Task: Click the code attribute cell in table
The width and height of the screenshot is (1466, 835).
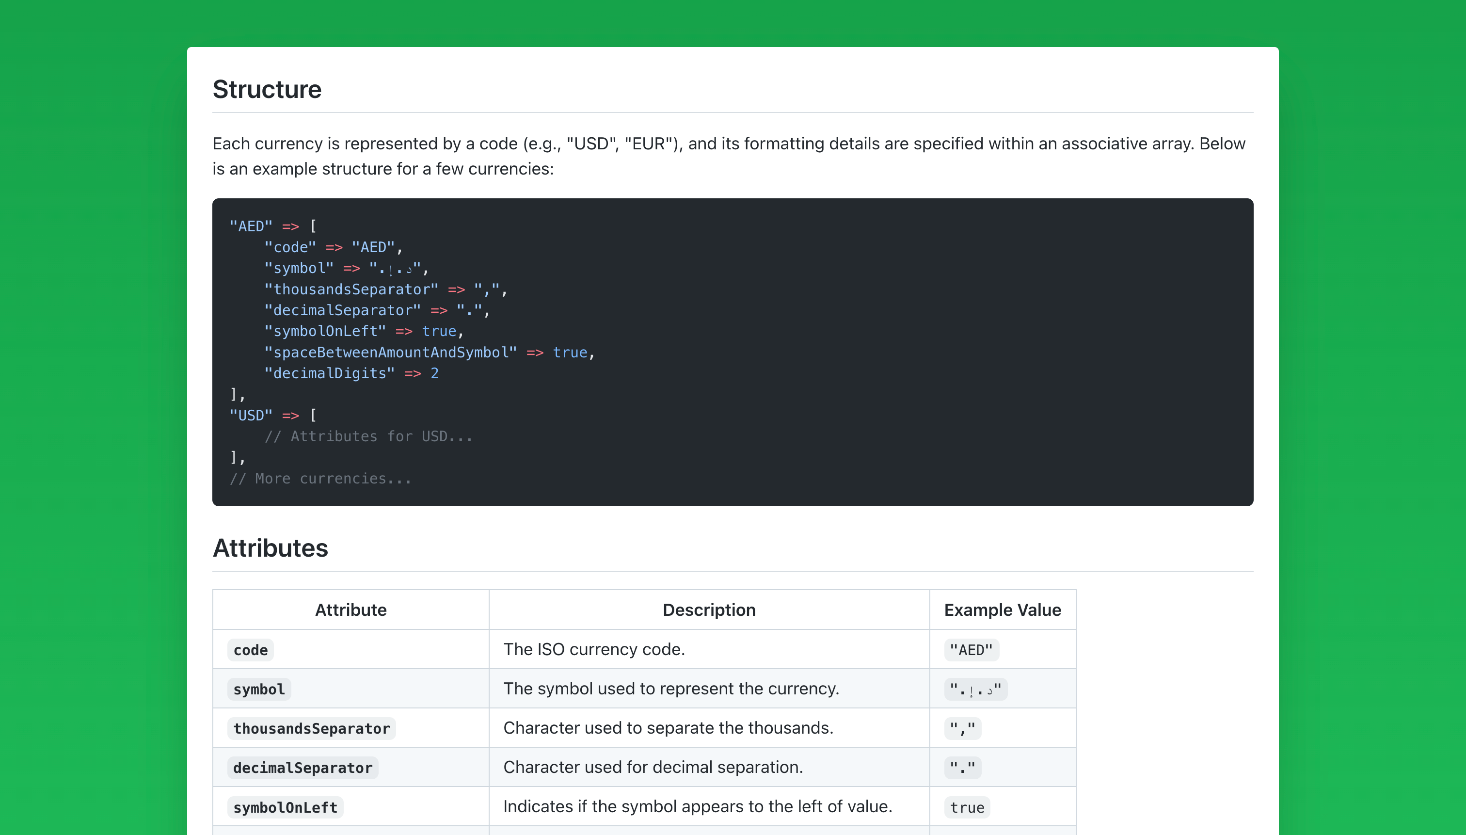Action: (251, 650)
